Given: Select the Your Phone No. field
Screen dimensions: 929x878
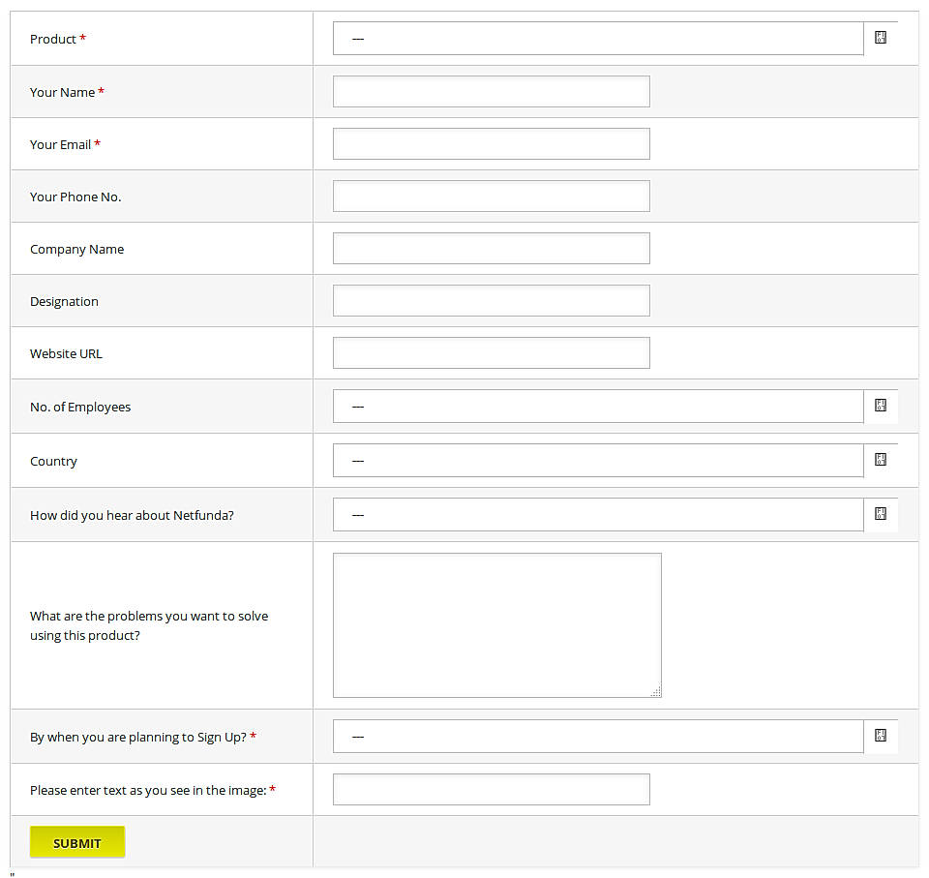Looking at the screenshot, I should coord(491,196).
